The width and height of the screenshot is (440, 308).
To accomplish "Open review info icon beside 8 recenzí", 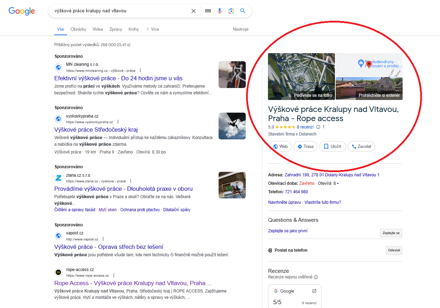I will click(318, 127).
